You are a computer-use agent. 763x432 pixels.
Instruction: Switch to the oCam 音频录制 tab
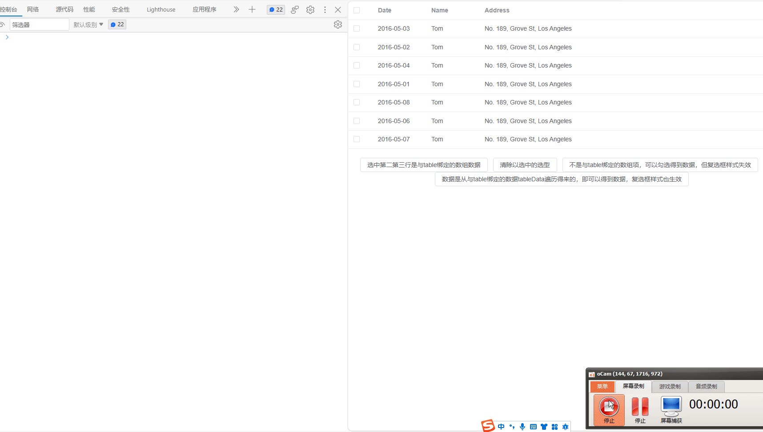click(707, 387)
